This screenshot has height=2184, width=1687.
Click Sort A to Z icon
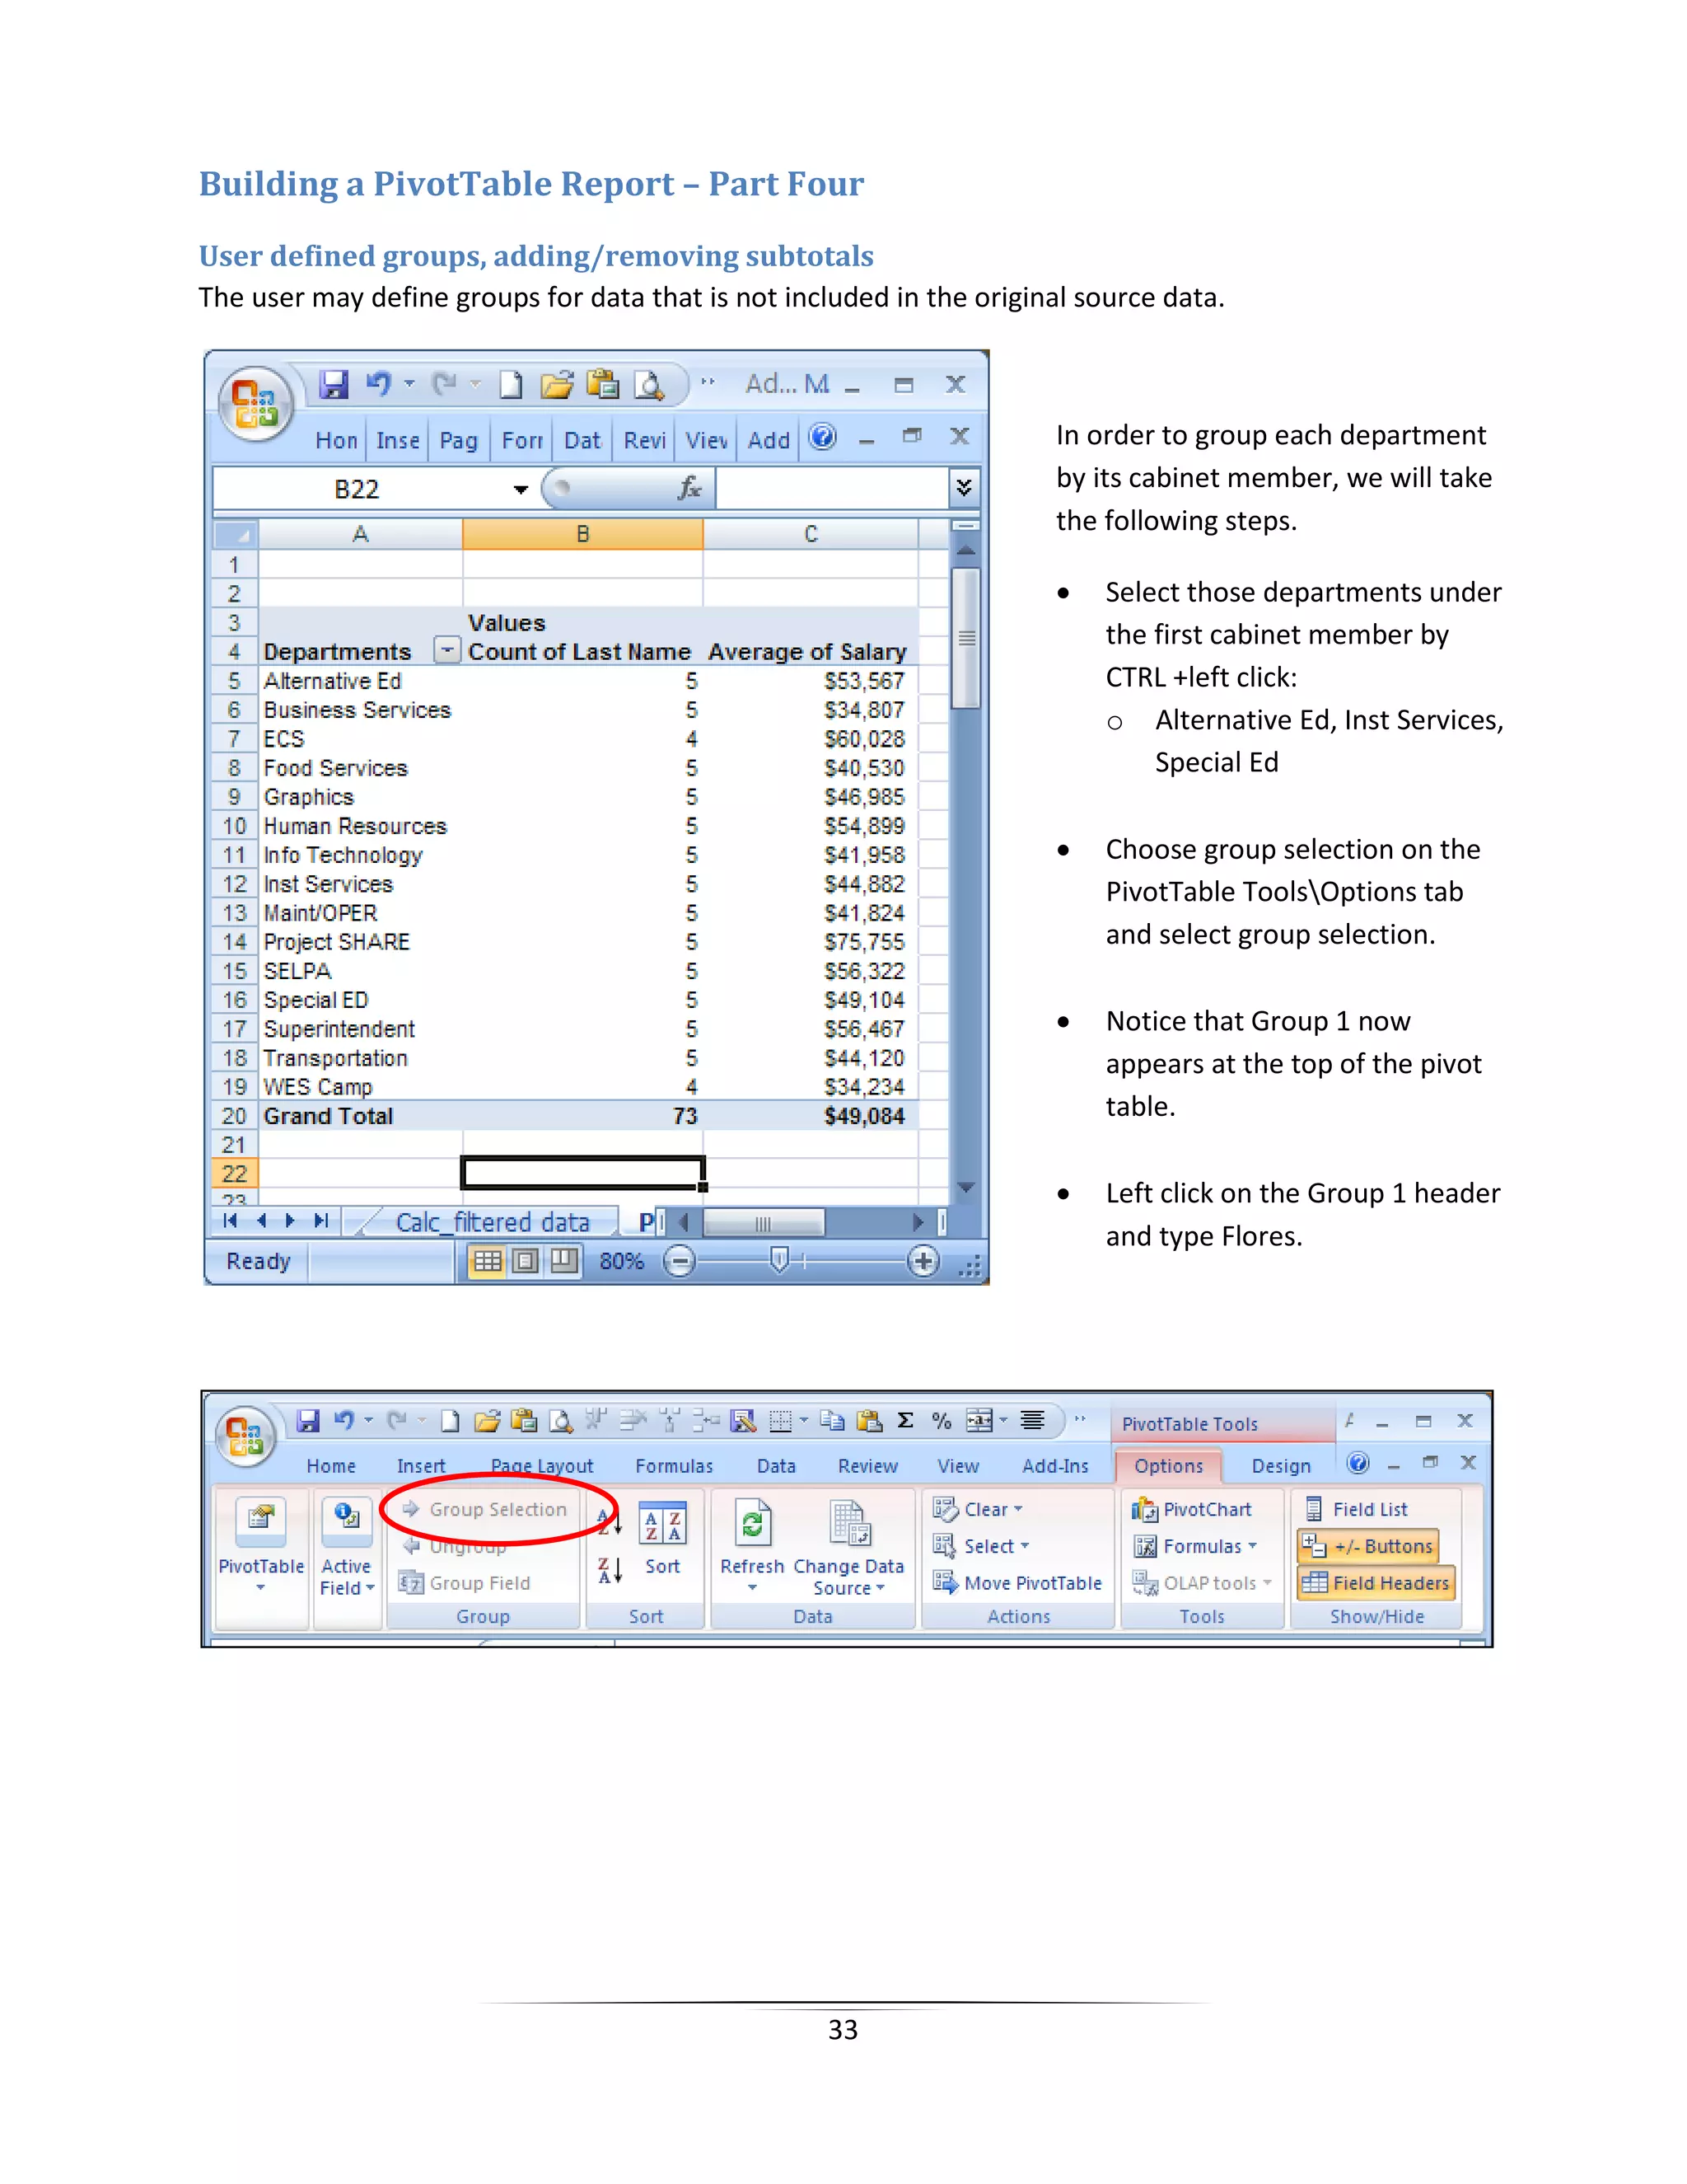(x=610, y=1523)
